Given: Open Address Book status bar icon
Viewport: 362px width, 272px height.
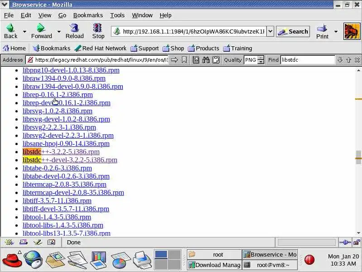Looking at the screenshot, I should click(x=51, y=242).
